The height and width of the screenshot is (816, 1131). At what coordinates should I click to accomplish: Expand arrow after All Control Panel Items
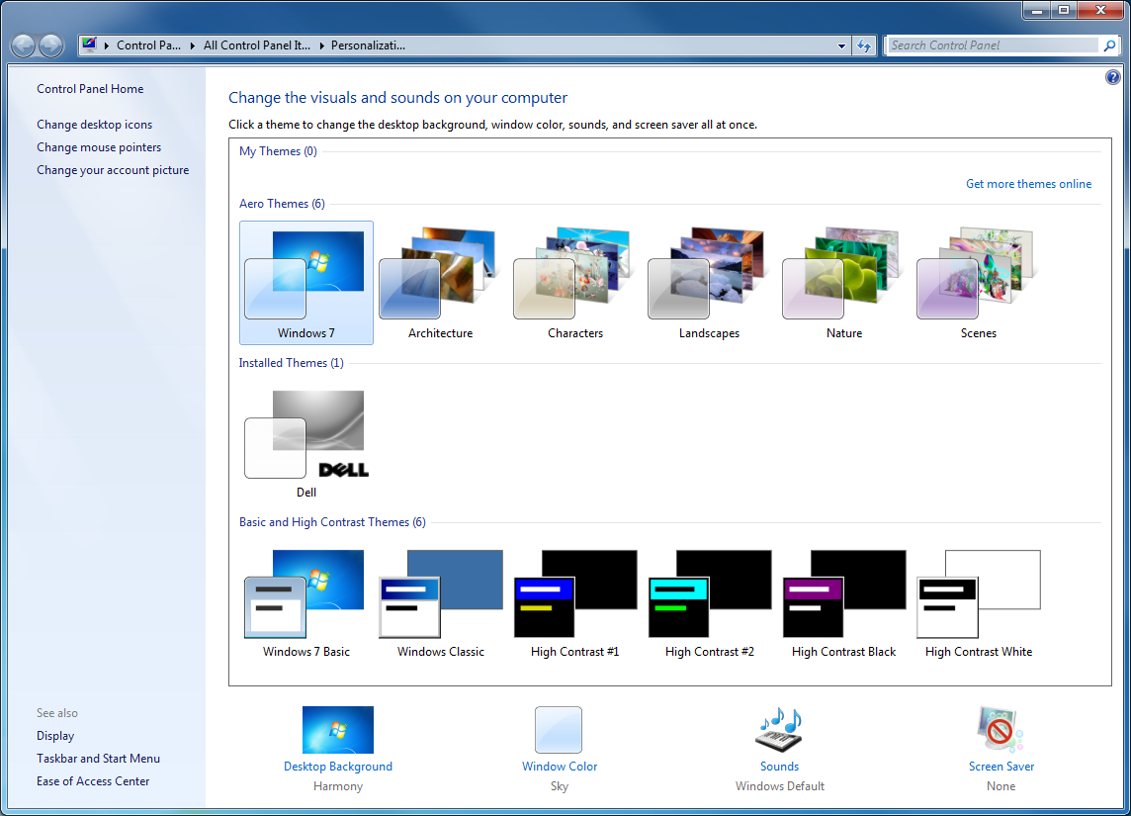click(321, 45)
